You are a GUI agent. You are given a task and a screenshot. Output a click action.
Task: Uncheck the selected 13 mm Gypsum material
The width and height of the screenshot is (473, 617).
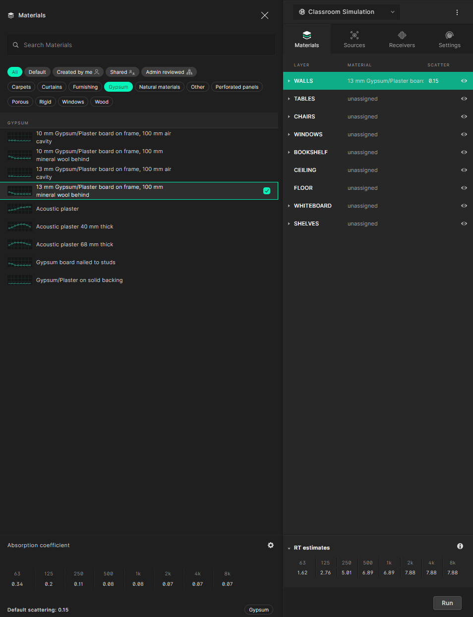[x=267, y=191]
